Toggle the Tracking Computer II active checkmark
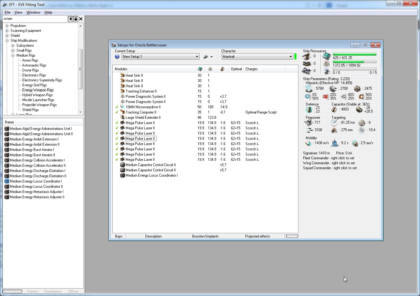 (x=117, y=112)
